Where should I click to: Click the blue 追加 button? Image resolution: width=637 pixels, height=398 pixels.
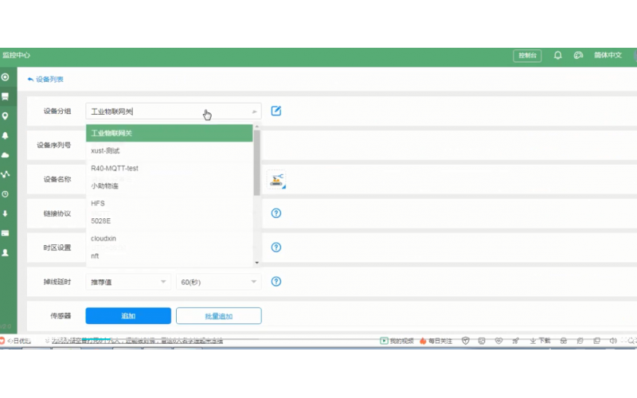click(x=128, y=316)
